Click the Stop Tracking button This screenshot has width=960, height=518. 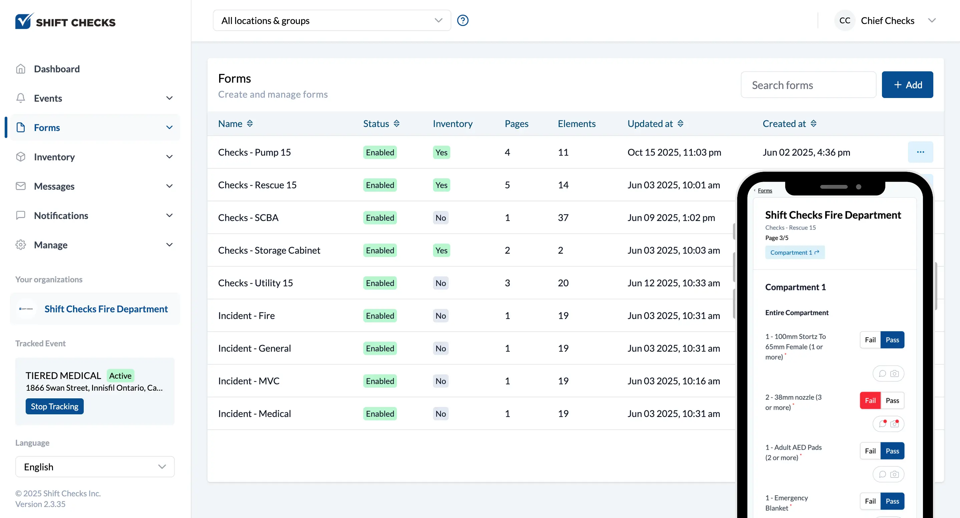[x=54, y=406]
